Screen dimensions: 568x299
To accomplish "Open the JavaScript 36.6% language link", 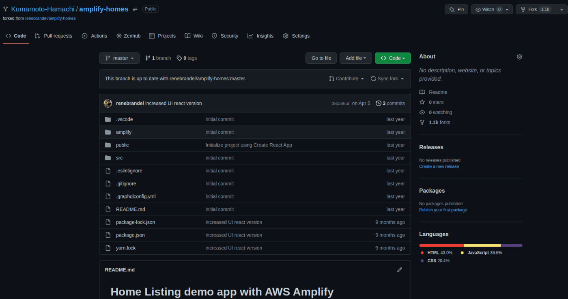I will (x=481, y=253).
